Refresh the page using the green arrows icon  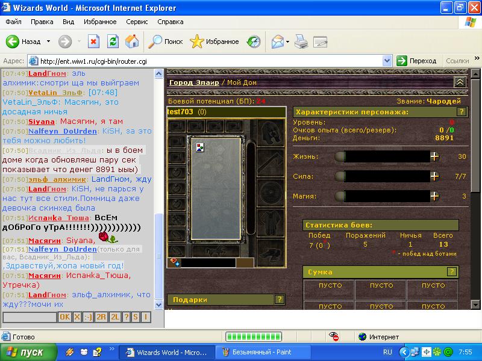click(x=113, y=42)
